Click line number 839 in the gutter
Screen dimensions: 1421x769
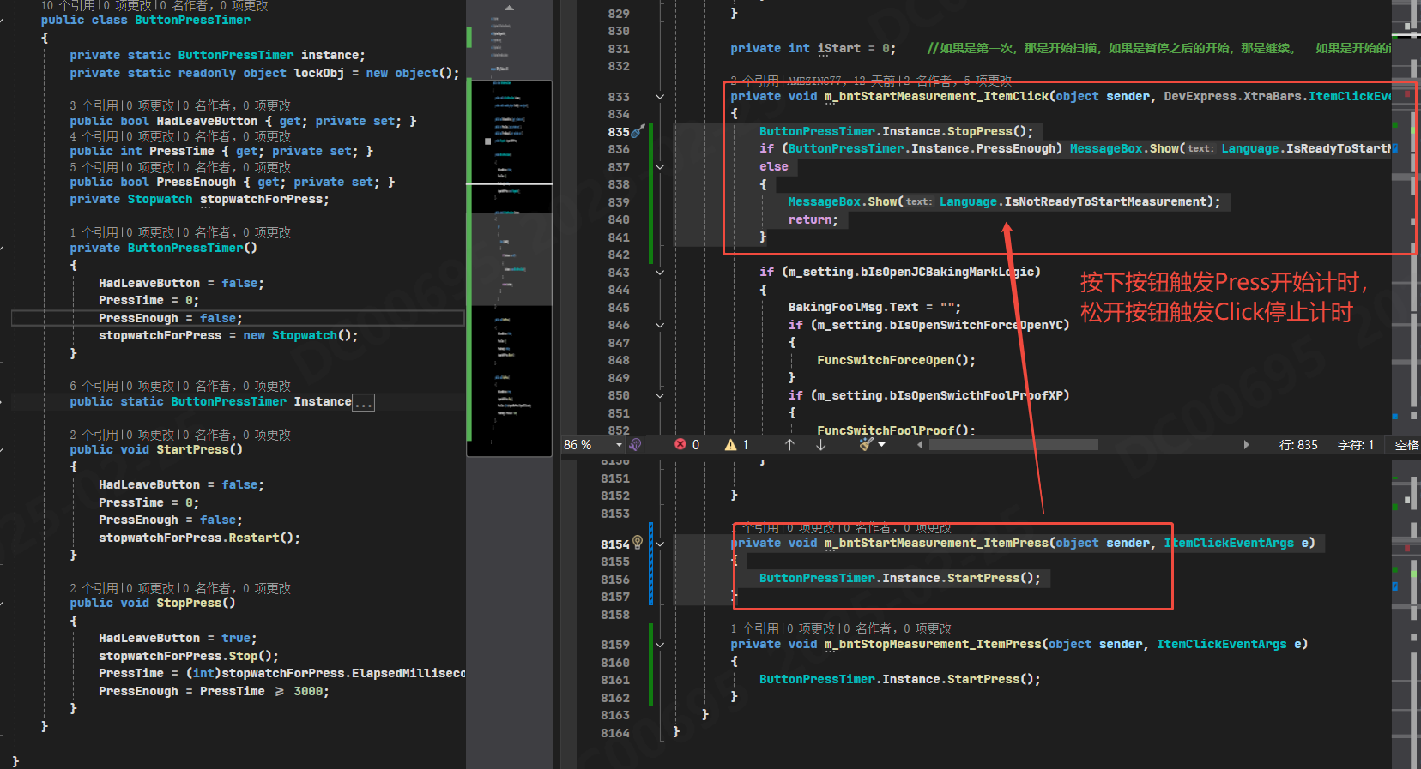pyautogui.click(x=619, y=202)
